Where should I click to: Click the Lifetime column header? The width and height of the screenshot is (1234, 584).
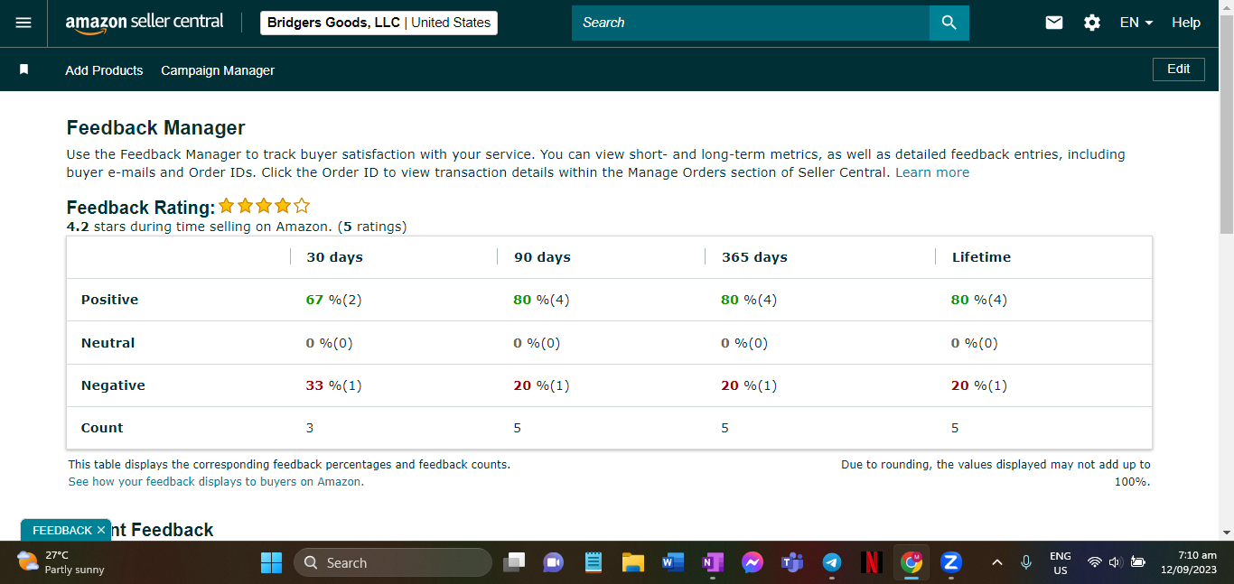(981, 257)
